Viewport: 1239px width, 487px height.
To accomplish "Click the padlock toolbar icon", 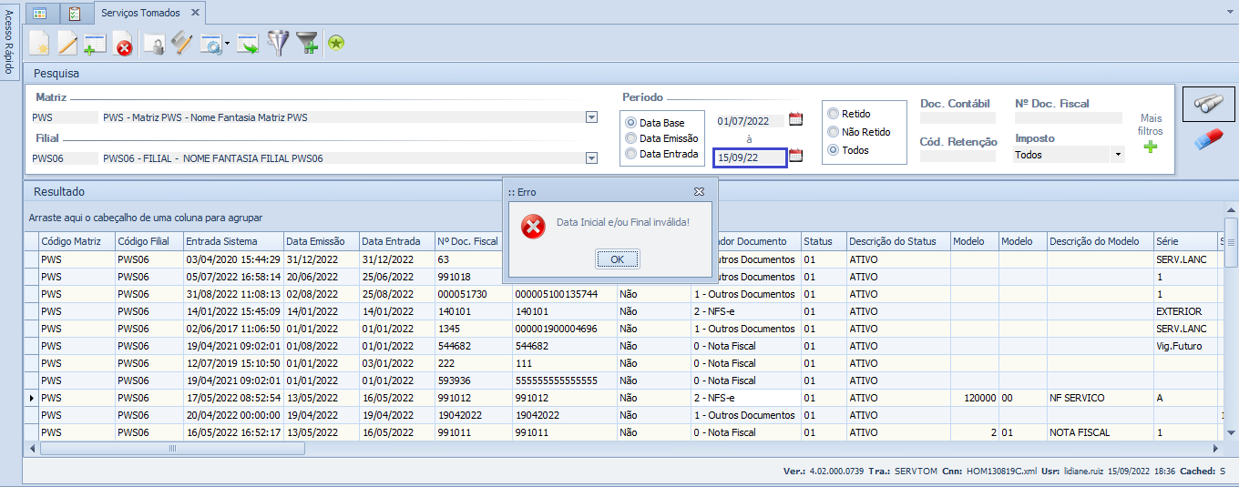I will pos(154,44).
